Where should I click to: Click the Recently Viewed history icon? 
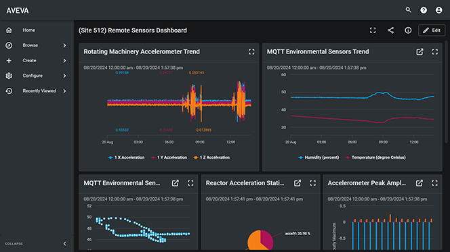click(x=9, y=91)
